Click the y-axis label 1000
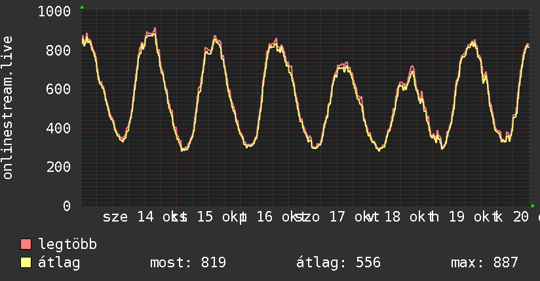Screen dimensions: 540x281 coord(54,12)
